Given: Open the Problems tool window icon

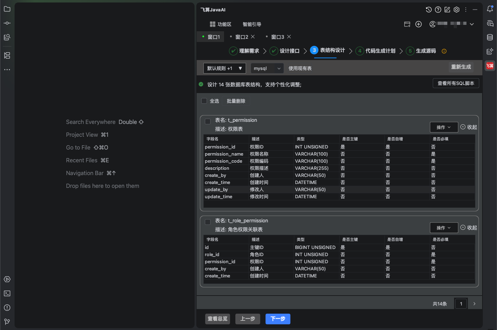Looking at the screenshot, I should click(x=7, y=308).
